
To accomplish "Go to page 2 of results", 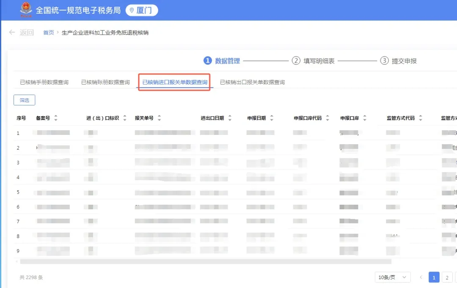I will 447,277.
